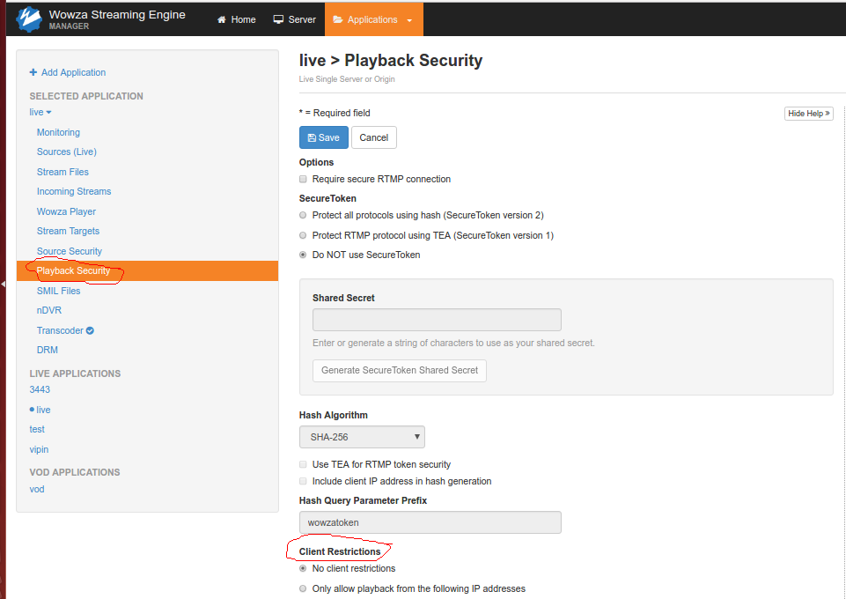Image resolution: width=846 pixels, height=599 pixels.
Task: Open Stream Files in the sidebar
Action: (x=63, y=172)
